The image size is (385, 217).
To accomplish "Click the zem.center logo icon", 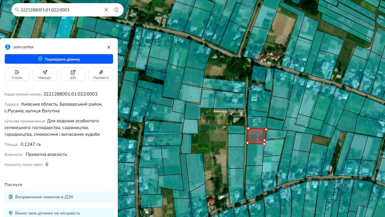I will point(8,47).
